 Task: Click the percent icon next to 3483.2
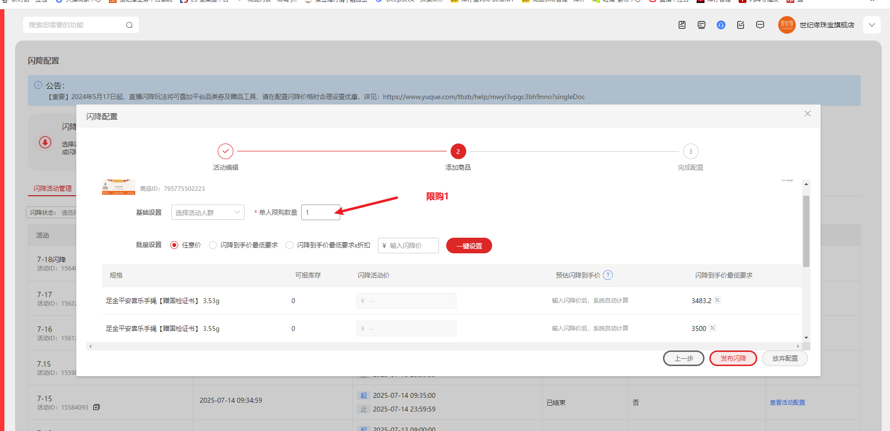717,300
